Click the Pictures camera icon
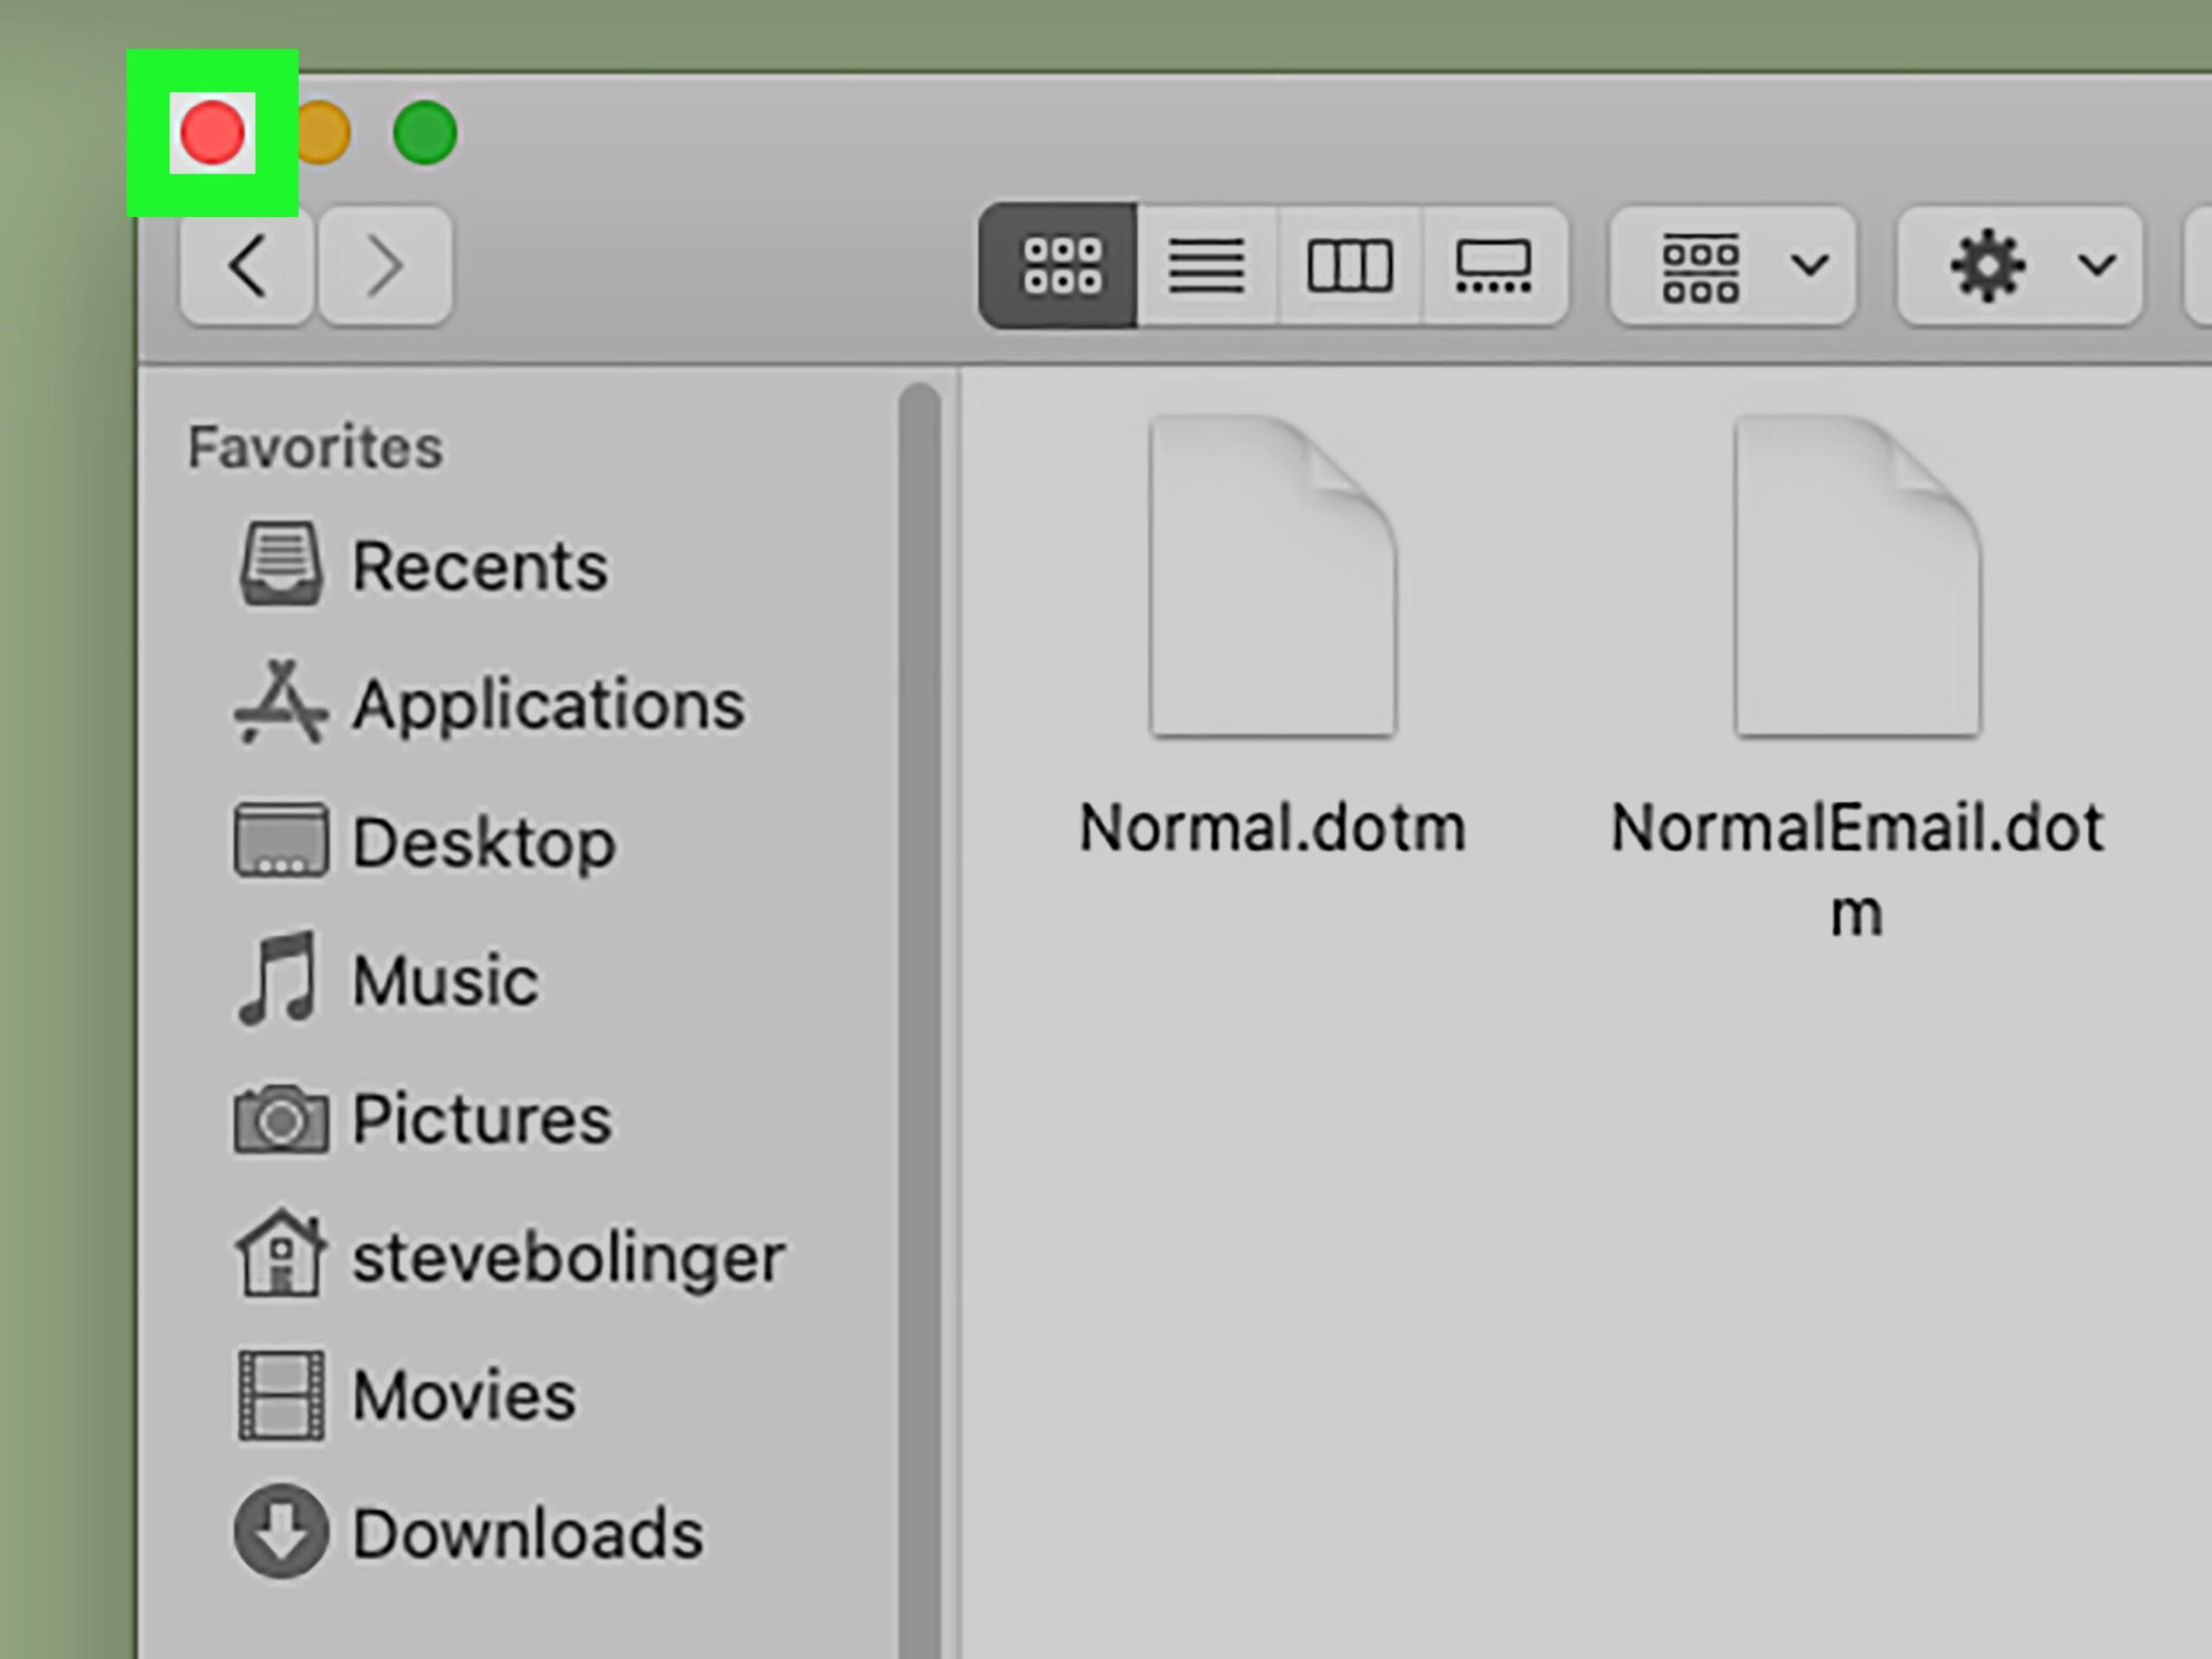This screenshot has height=1659, width=2212. point(281,1119)
